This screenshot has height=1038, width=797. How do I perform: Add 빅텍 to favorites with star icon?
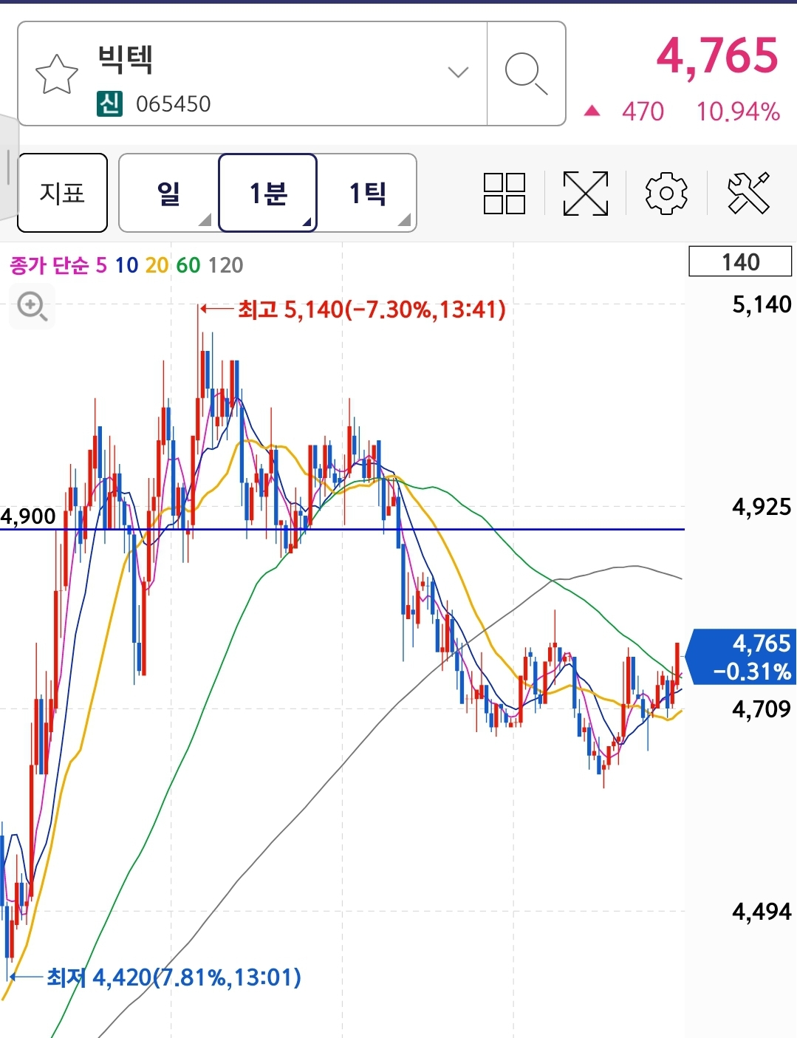coord(57,74)
